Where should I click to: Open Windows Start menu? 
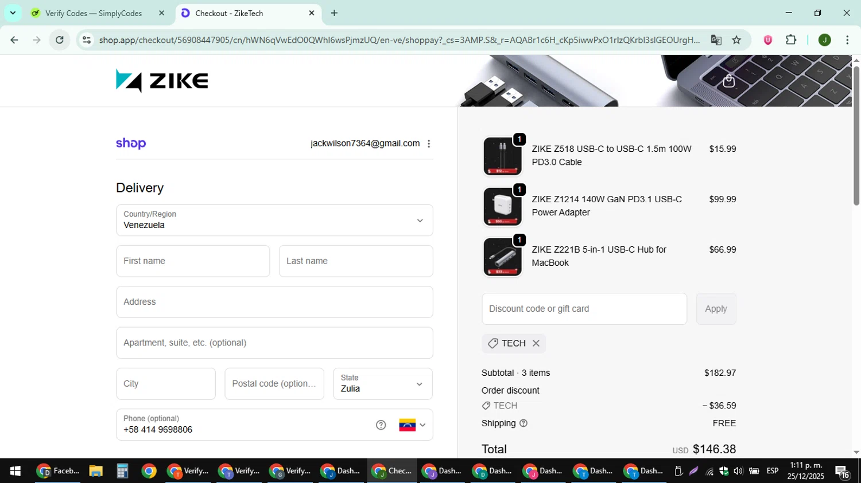(x=15, y=471)
